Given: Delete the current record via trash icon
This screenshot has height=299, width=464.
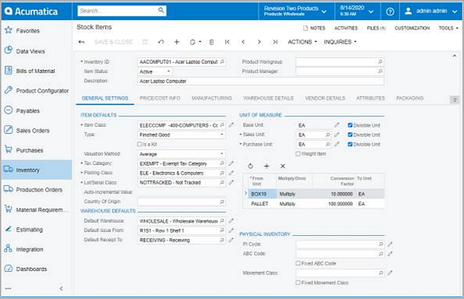Looking at the screenshot, I should [211, 42].
